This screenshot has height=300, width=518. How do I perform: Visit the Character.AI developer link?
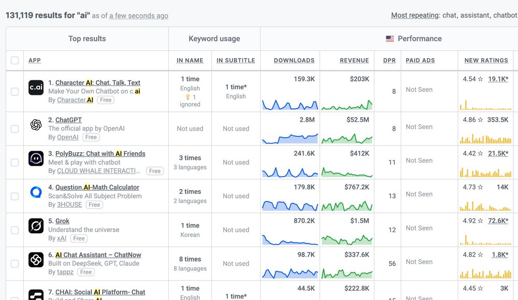tap(75, 100)
